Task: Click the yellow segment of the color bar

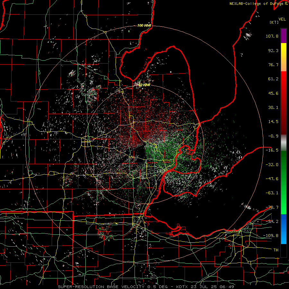Action: (284, 57)
